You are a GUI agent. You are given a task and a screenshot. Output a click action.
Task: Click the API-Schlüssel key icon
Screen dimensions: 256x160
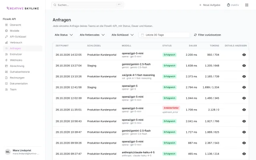(6, 36)
